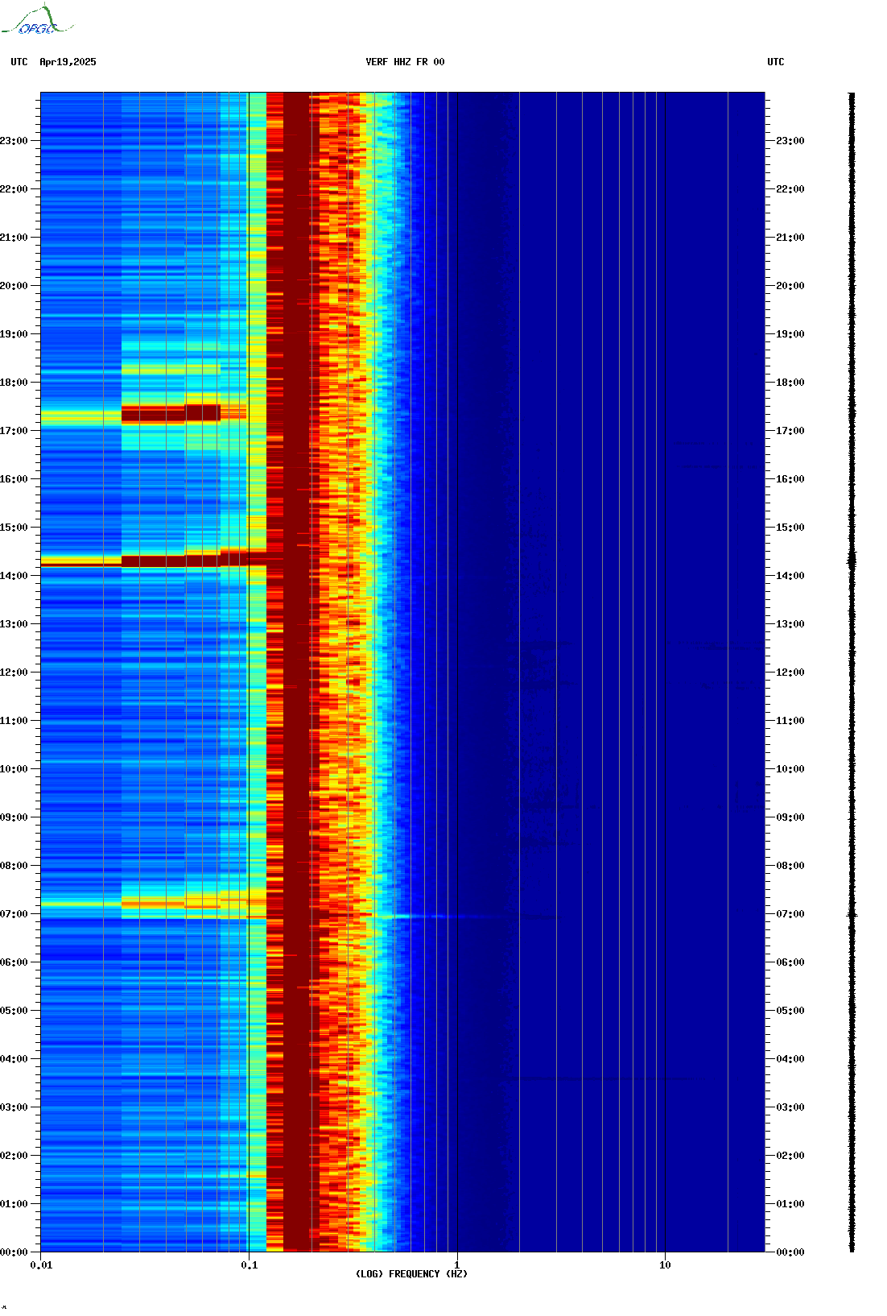Click the 03:00 label on left time axis
887x1316 pixels.
click(x=14, y=1107)
